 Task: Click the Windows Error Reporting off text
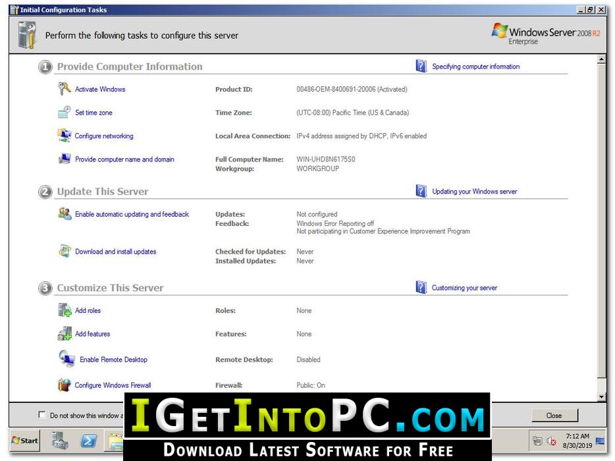335,223
